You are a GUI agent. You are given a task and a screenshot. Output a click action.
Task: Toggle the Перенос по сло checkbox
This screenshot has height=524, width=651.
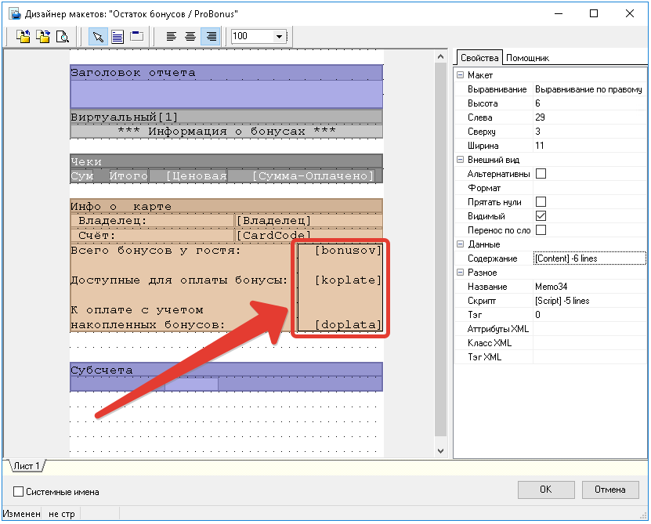[x=541, y=230]
